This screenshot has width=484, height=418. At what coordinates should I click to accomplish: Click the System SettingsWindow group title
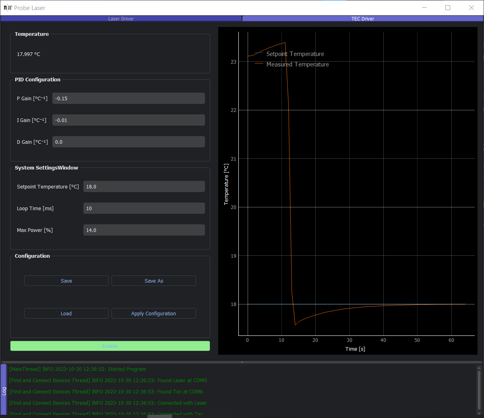pyautogui.click(x=46, y=168)
